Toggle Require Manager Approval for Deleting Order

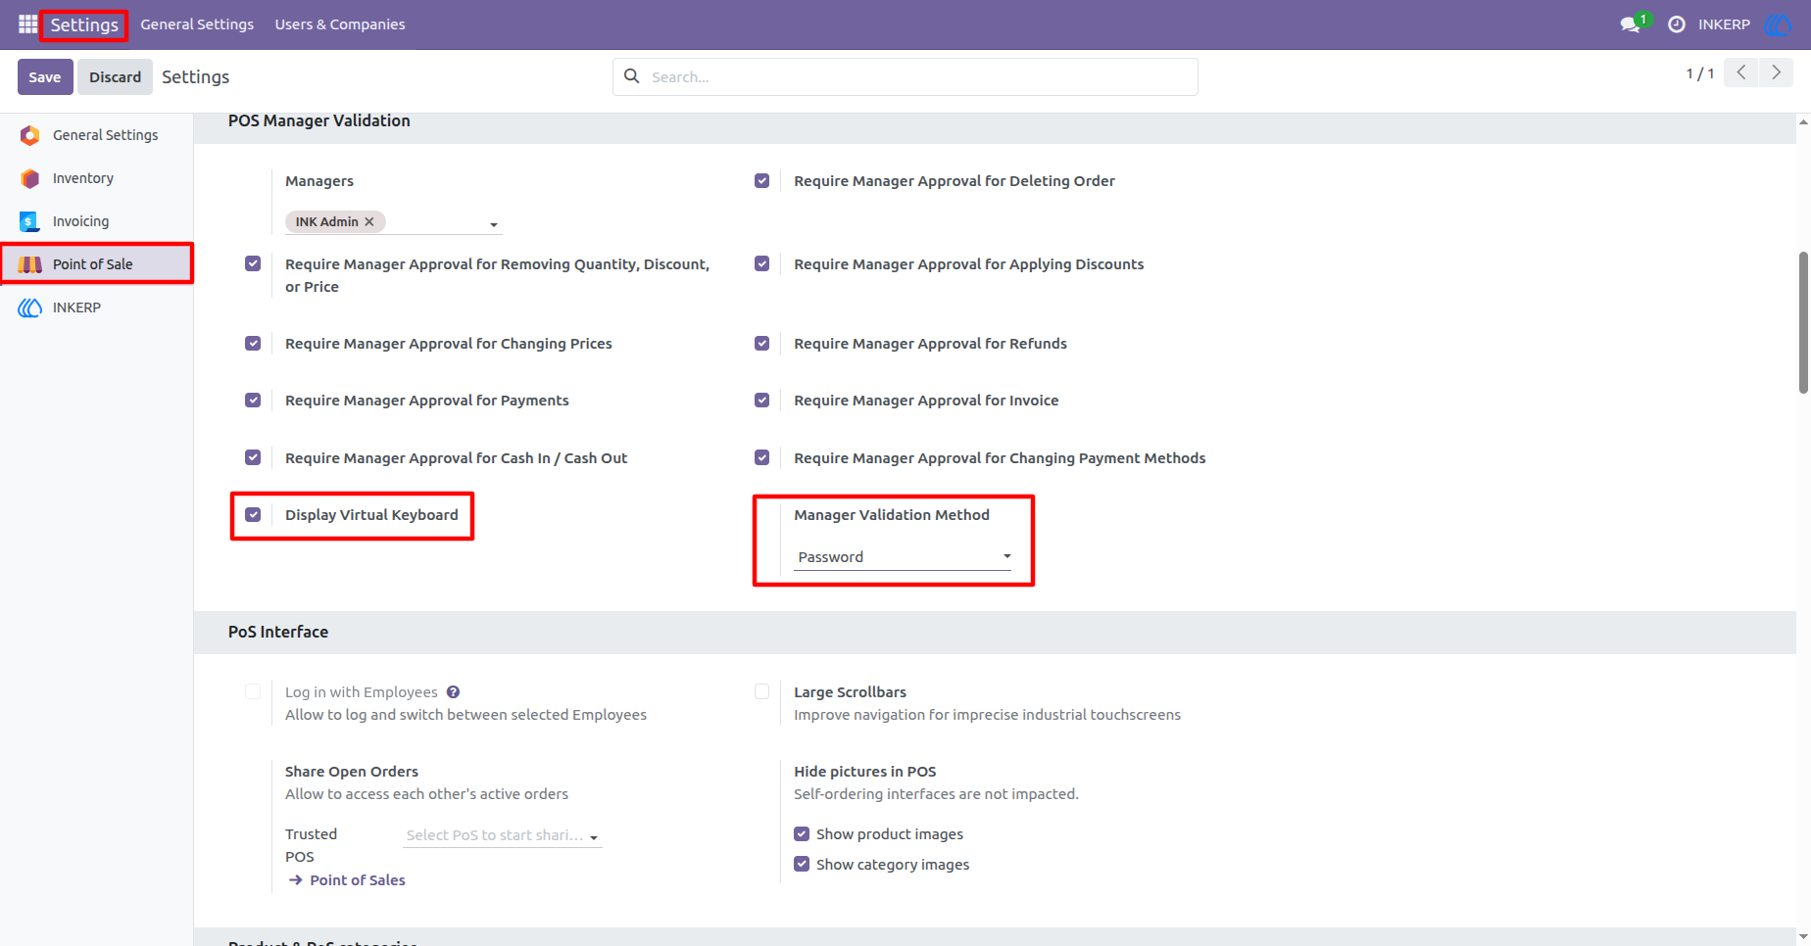tap(761, 181)
